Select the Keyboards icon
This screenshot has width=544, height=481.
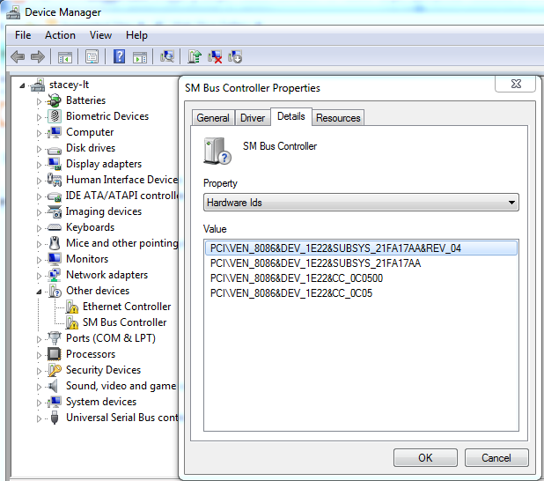54,227
